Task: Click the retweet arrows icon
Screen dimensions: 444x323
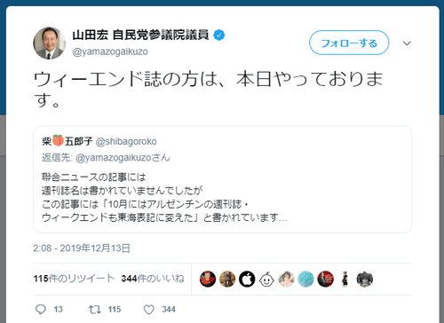Action: pyautogui.click(x=95, y=310)
